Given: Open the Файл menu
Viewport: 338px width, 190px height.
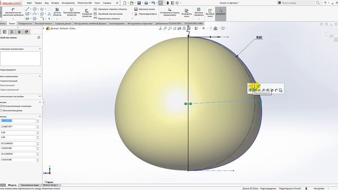Looking at the screenshot, I should pos(30,3).
